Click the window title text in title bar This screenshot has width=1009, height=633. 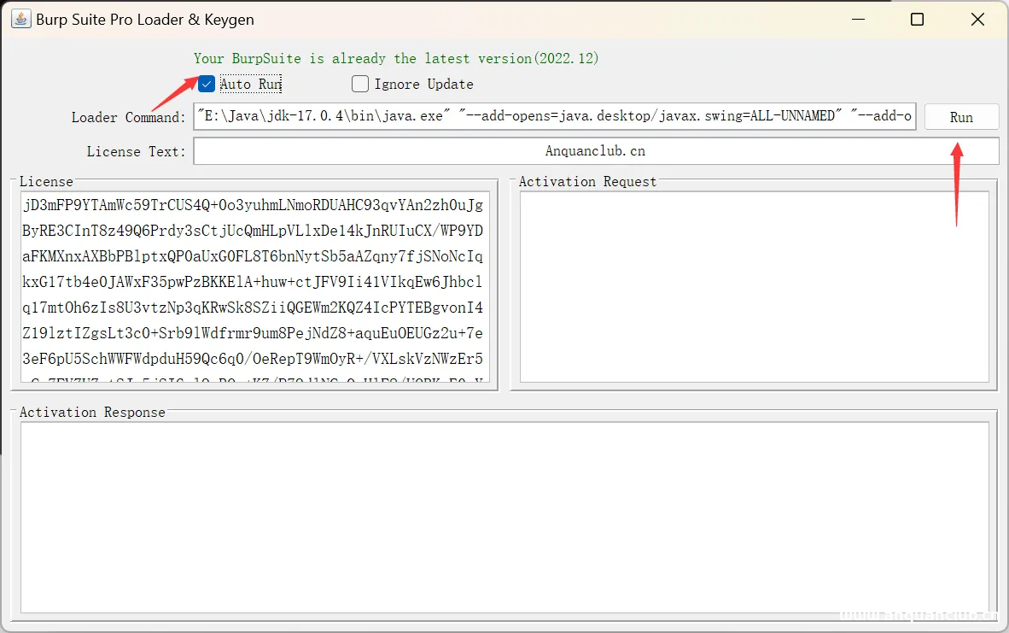[x=145, y=20]
